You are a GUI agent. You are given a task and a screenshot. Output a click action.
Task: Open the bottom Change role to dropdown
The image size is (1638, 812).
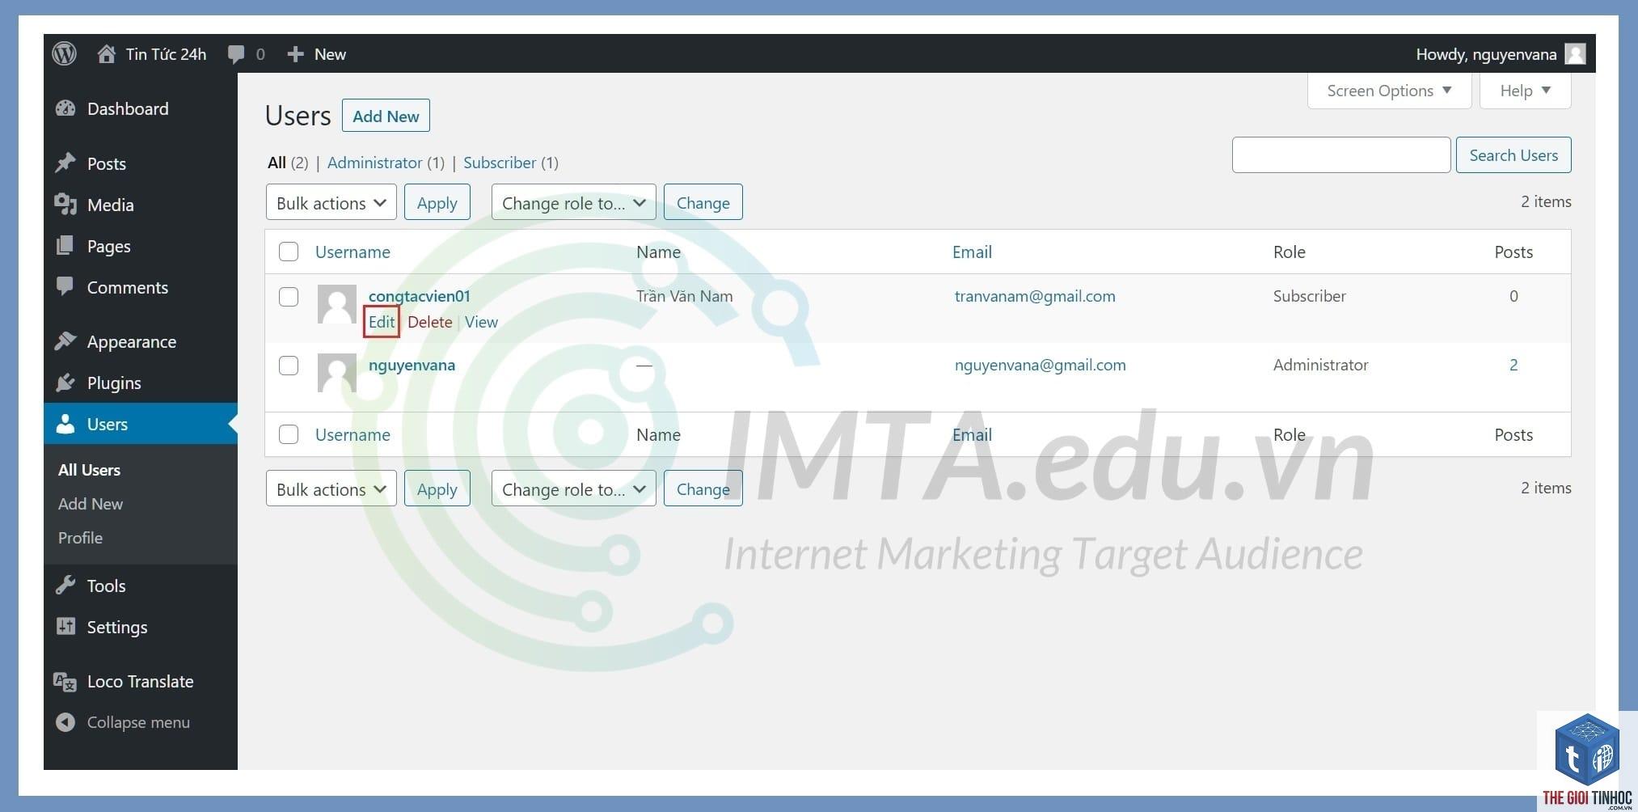point(574,488)
